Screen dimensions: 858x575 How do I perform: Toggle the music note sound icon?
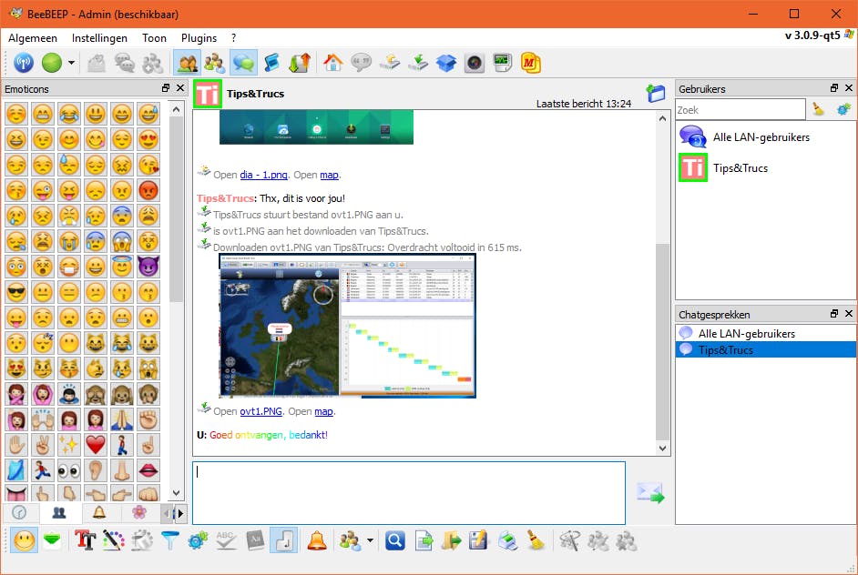point(284,540)
